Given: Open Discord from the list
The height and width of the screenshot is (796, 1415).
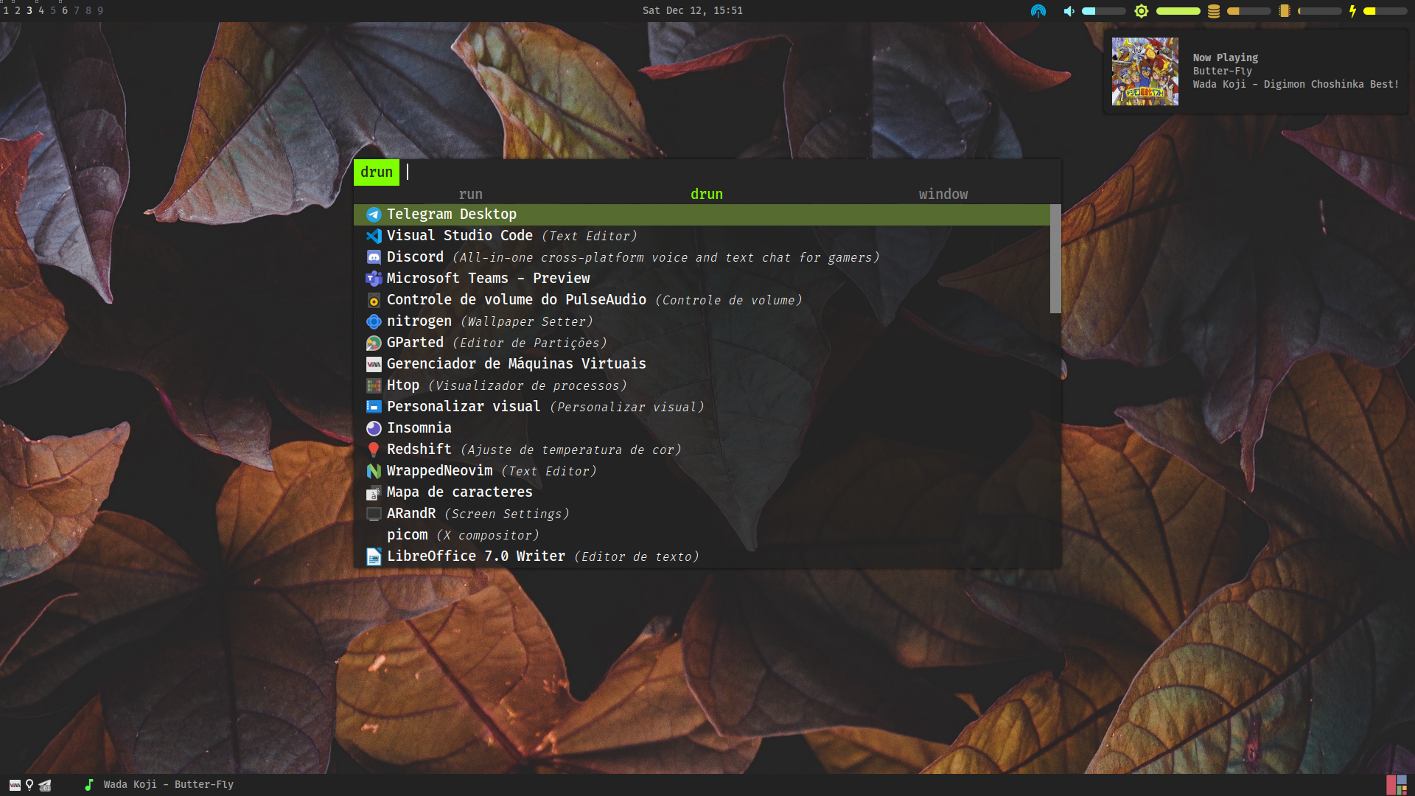Looking at the screenshot, I should [x=702, y=257].
